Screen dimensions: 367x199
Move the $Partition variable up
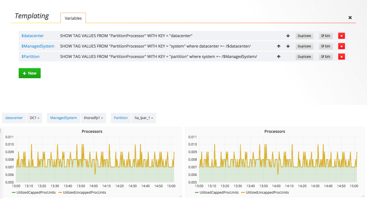(279, 57)
